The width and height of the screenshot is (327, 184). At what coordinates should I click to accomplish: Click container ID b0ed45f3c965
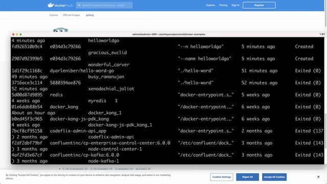coord(27,119)
